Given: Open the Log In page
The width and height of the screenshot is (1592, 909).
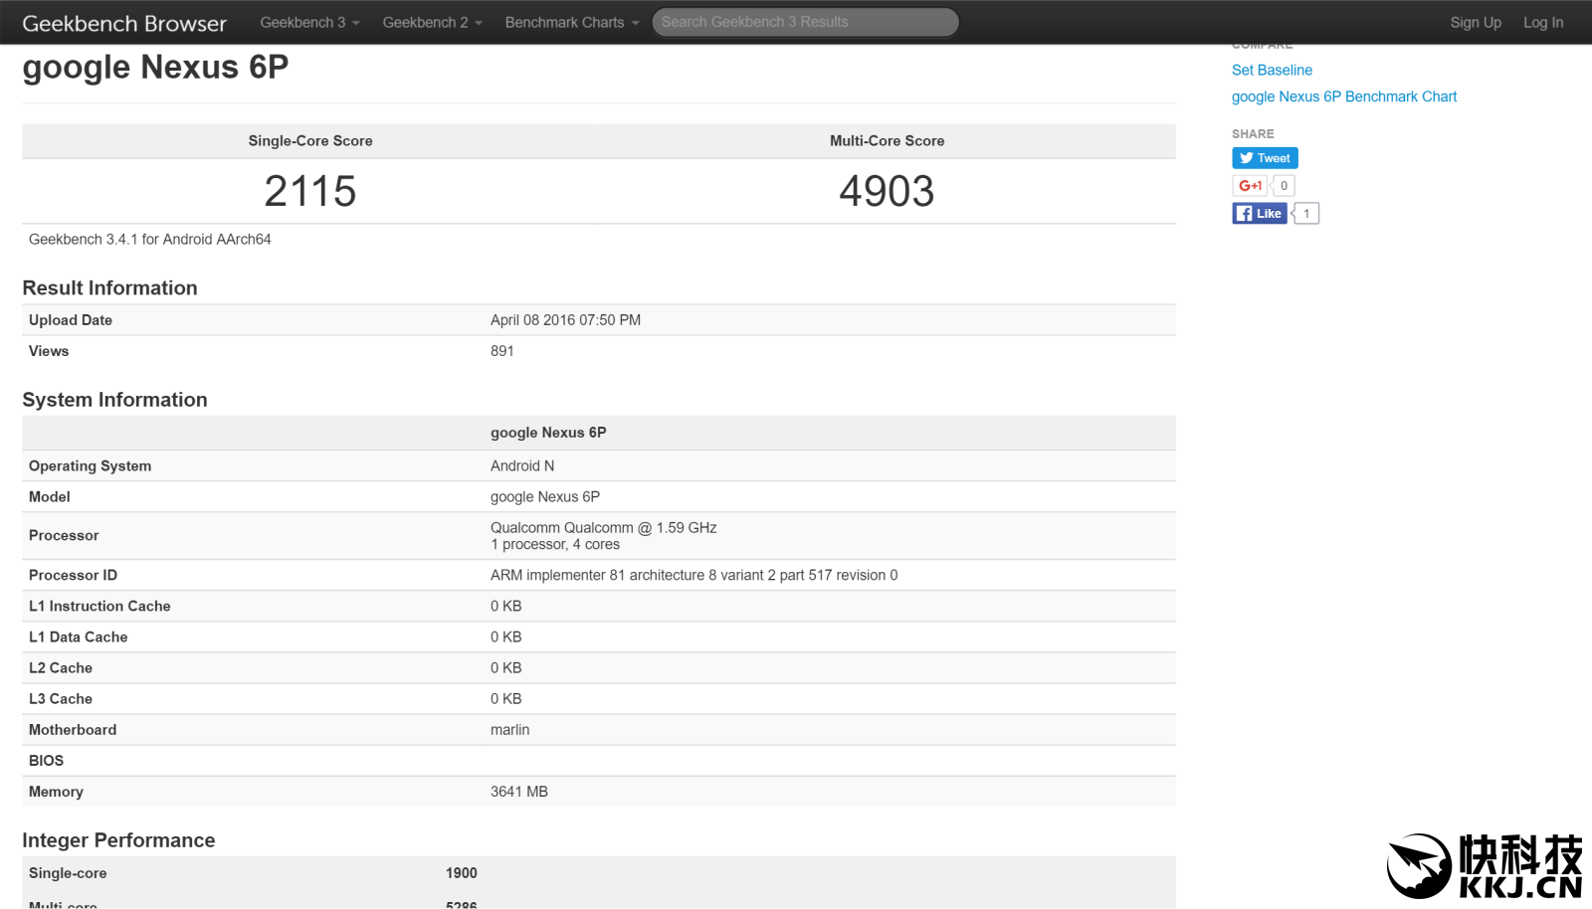Looking at the screenshot, I should pos(1543,22).
